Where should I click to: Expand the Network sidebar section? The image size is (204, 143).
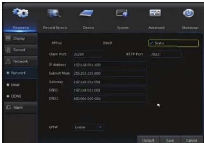(21, 61)
